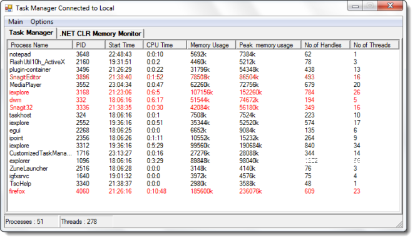Click the Task Manager app icon in title bar
This screenshot has width=415, height=240.
tap(9, 8)
